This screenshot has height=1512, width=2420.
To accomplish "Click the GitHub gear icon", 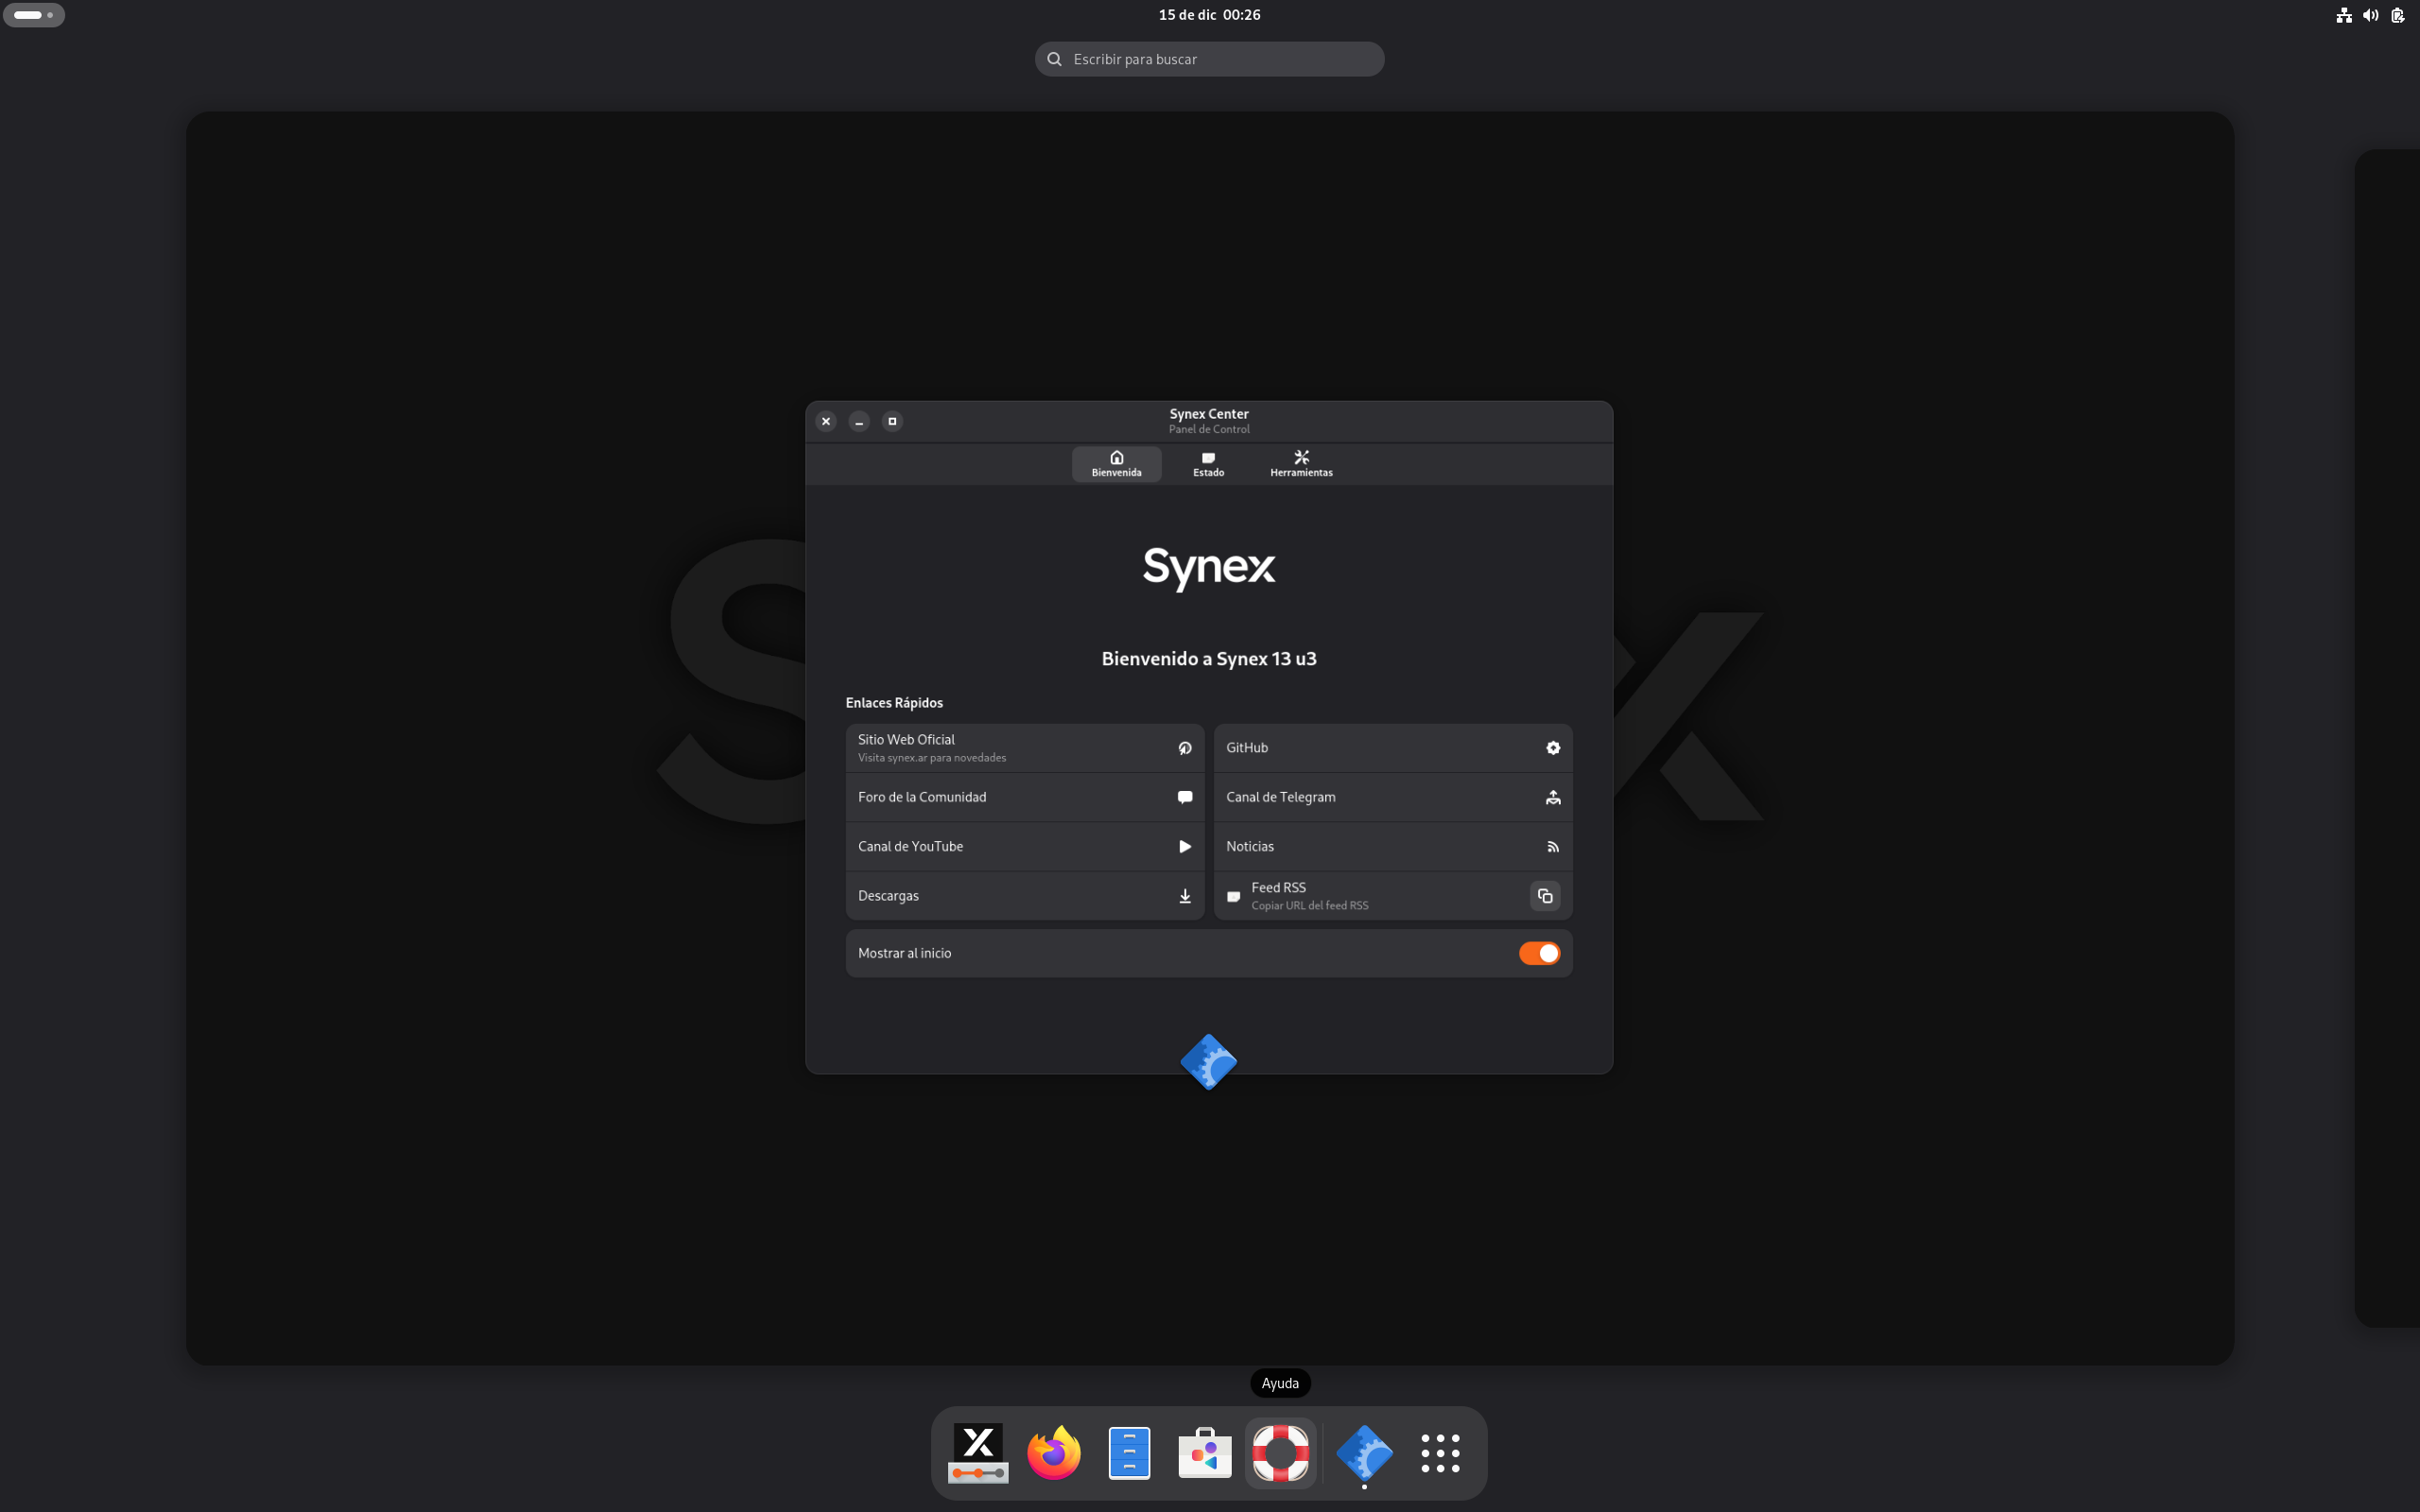I will coord(1553,748).
